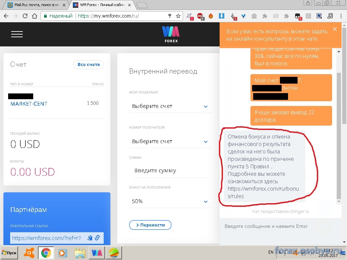Screen dimensions: 347x260
Task: Click the gray house extension icon
Action: pyautogui.click(x=254, y=16)
